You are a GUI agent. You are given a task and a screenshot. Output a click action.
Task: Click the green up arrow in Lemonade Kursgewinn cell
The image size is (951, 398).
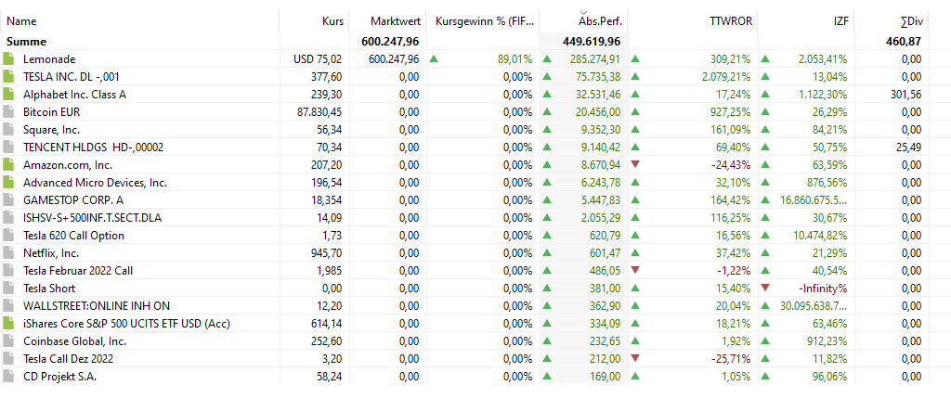tap(434, 59)
